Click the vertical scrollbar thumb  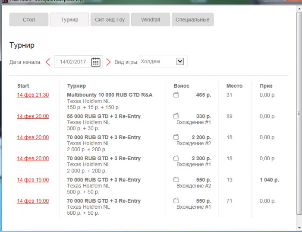(x=299, y=113)
